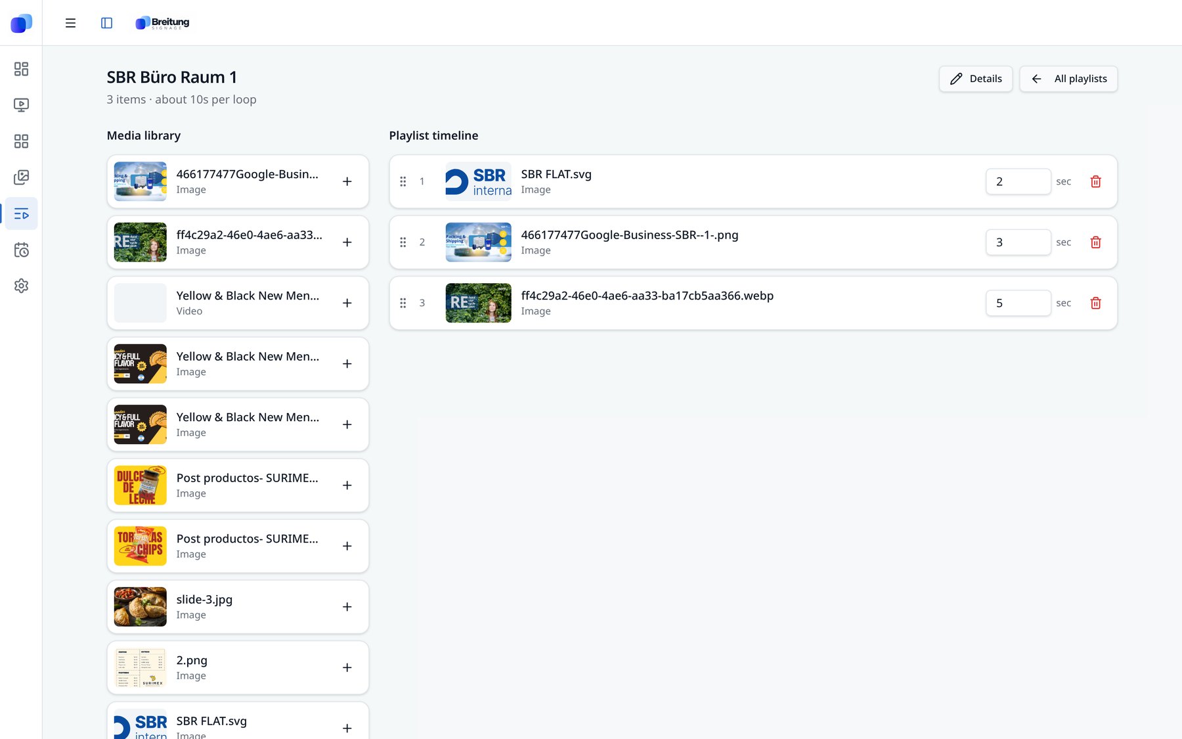Screen dimensions: 1182x739
Task: Add Tortillas Chips SURIME post
Action: pyautogui.click(x=347, y=546)
